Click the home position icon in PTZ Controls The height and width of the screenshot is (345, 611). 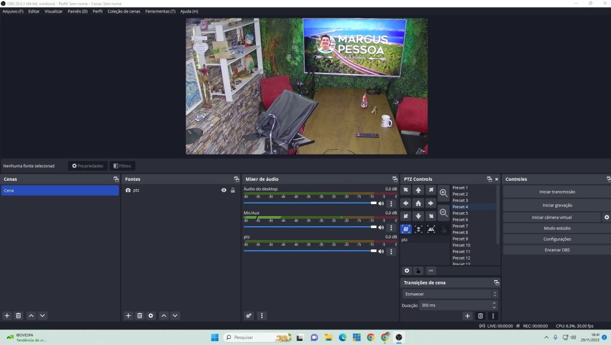point(418,203)
